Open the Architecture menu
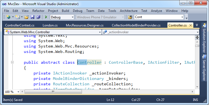Image resolution: width=209 pixels, height=105 pixels. coord(129,11)
